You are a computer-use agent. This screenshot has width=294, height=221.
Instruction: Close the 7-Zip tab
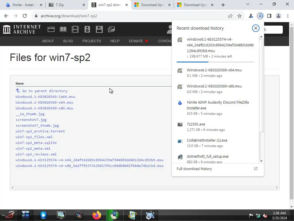tap(84, 5)
